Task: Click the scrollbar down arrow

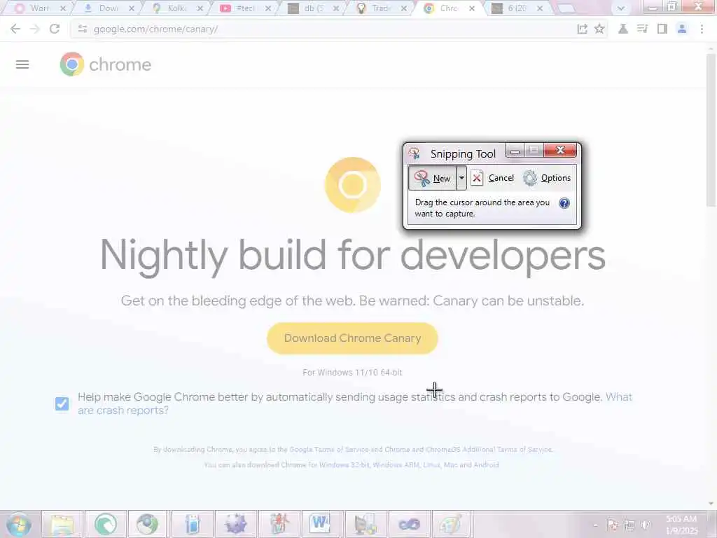Action: pyautogui.click(x=711, y=504)
